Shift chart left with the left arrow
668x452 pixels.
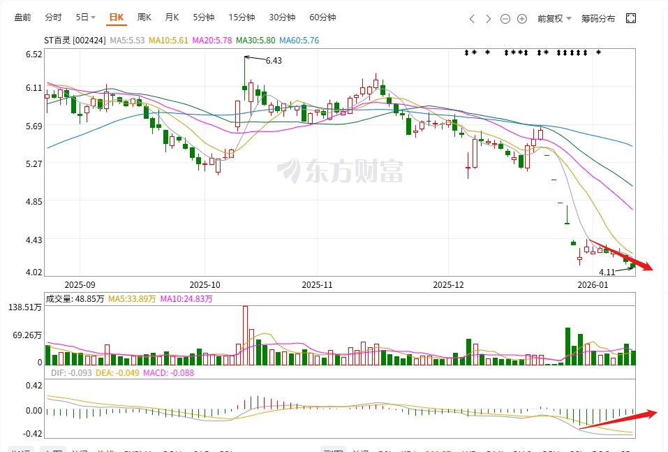click(472, 19)
